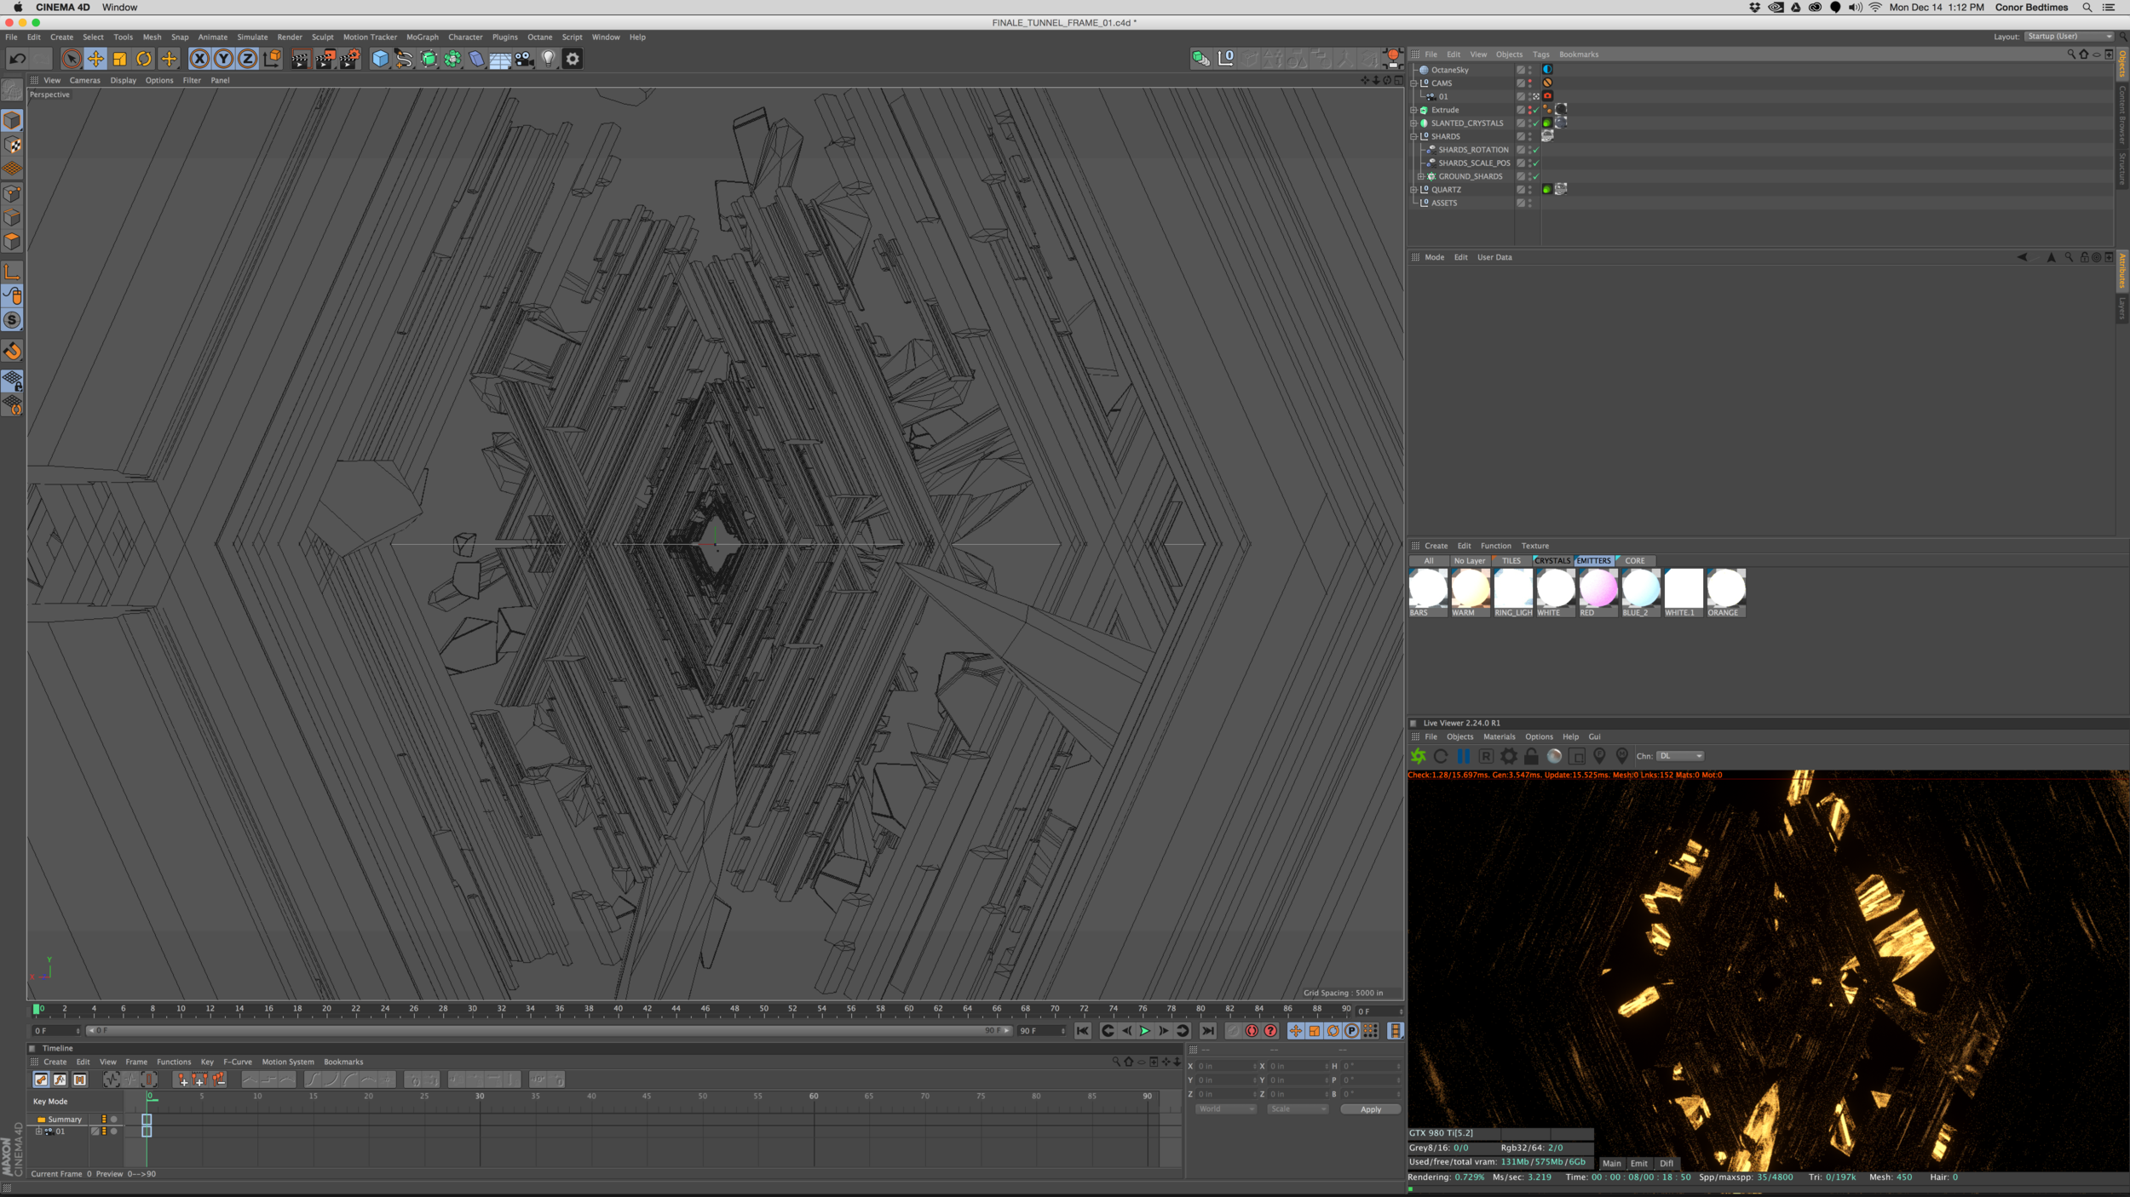
Task: Expand the QUARTZ group in outliner
Action: pos(1414,190)
